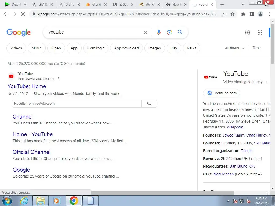Open Windows Explorer folder on taskbar

click(41, 201)
